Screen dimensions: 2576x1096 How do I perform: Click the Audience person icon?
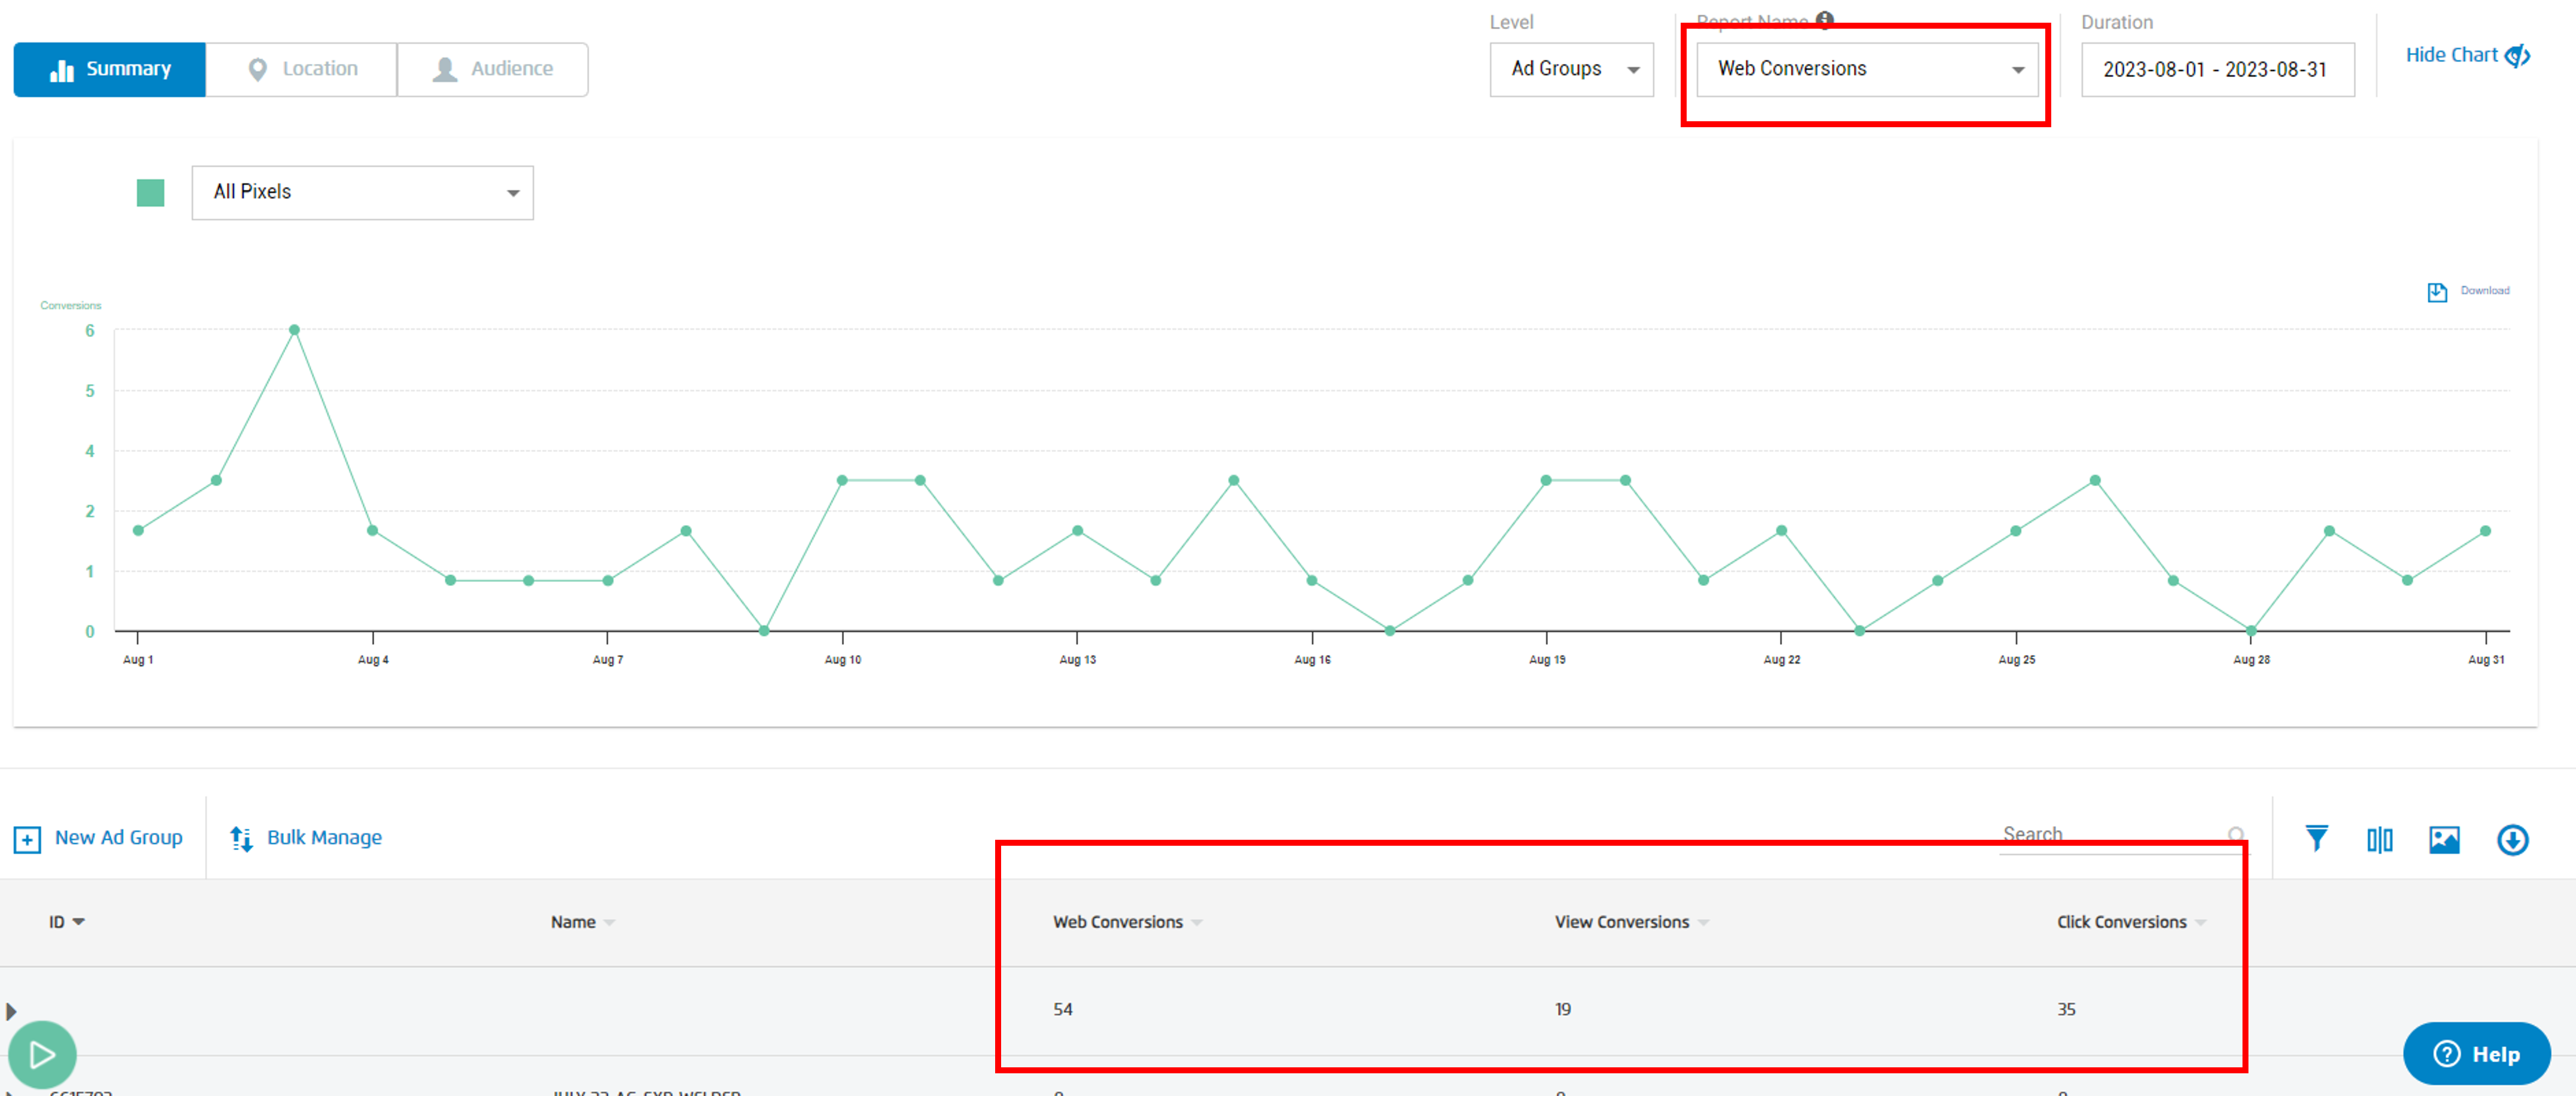pos(445,69)
